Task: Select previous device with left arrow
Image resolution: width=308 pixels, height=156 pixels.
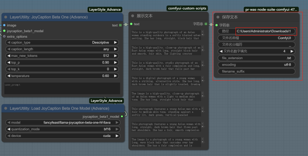Action: tap(9, 136)
